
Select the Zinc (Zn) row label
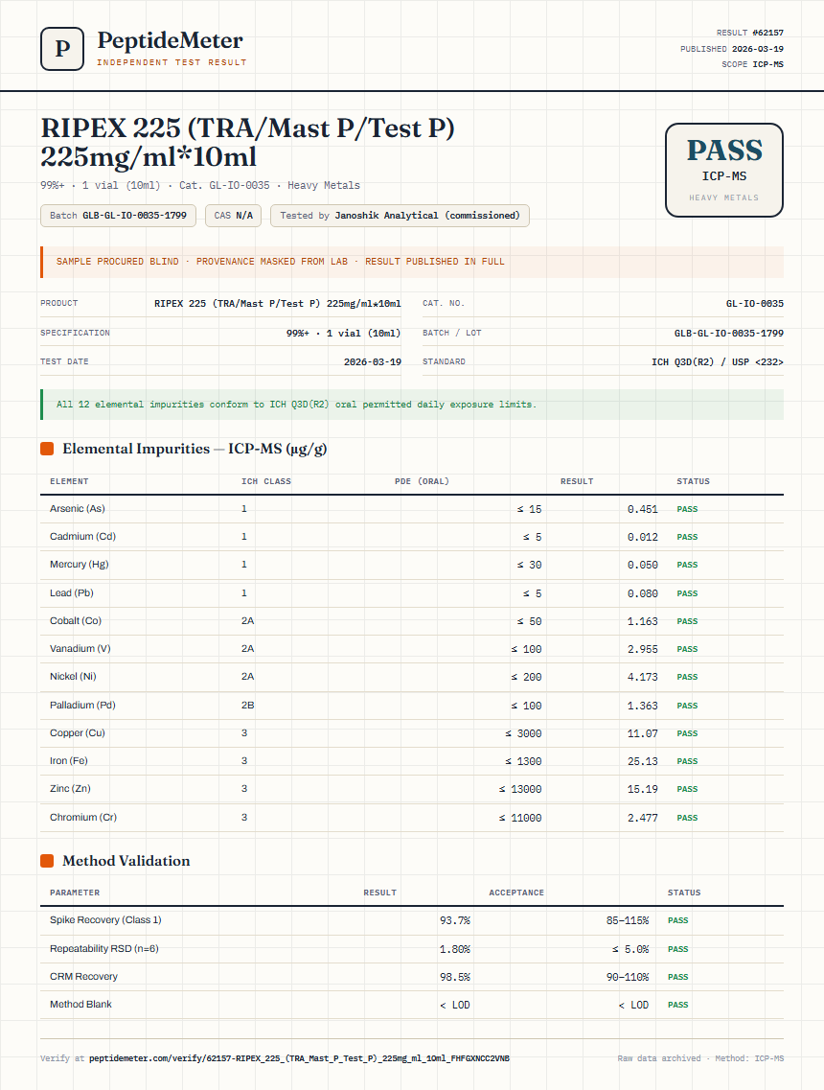[x=70, y=788]
